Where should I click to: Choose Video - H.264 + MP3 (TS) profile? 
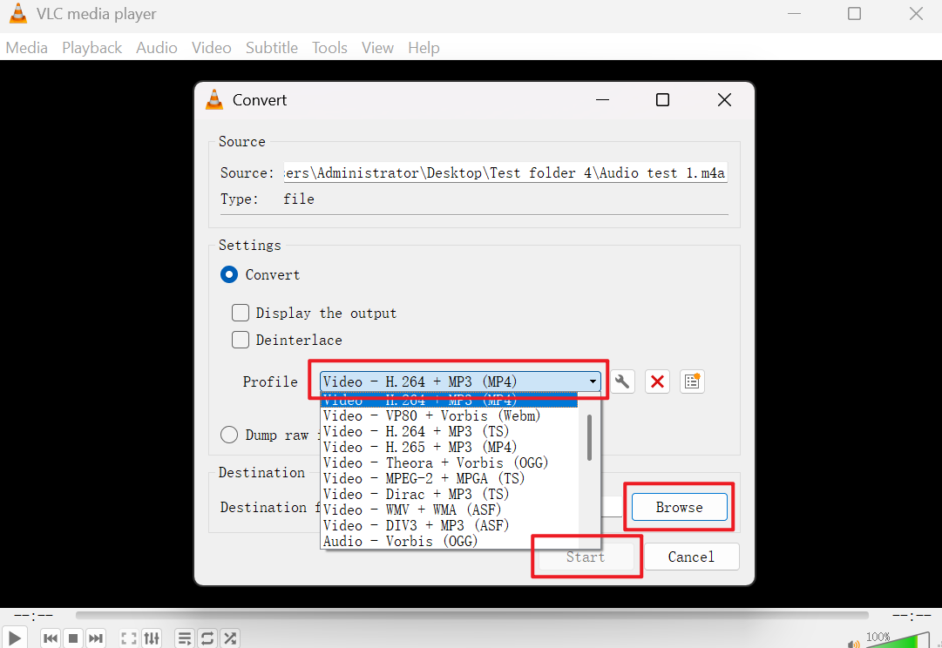(x=450, y=431)
